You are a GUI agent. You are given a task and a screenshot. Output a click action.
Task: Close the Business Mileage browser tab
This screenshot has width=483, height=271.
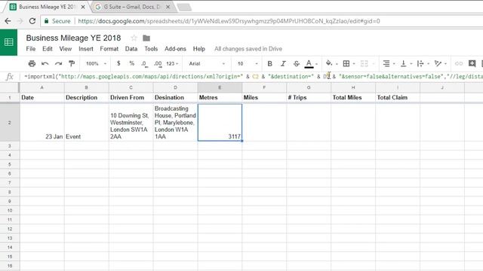[83, 7]
